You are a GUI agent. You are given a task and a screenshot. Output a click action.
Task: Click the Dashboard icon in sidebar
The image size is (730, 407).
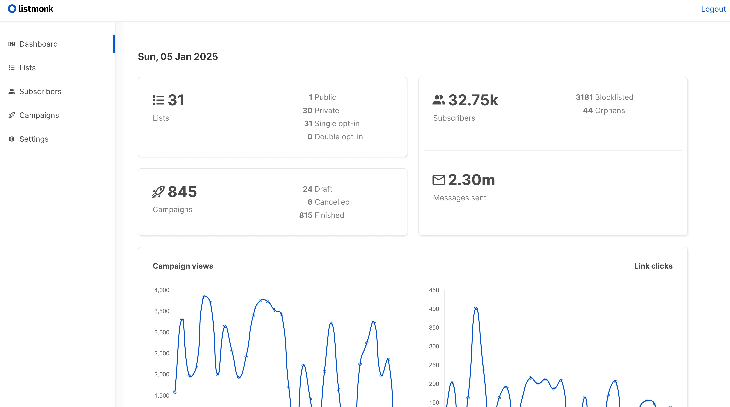[11, 44]
